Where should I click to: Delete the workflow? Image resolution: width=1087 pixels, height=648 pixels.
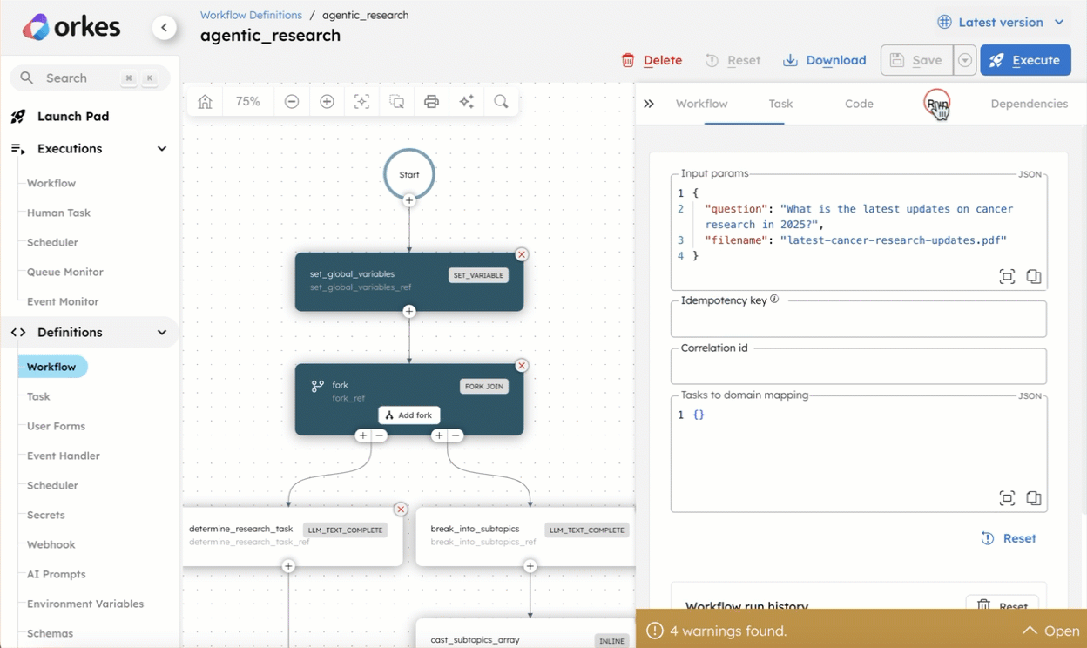tap(652, 60)
